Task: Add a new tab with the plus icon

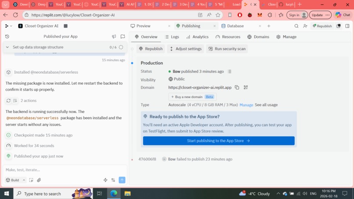Action: 269,26
